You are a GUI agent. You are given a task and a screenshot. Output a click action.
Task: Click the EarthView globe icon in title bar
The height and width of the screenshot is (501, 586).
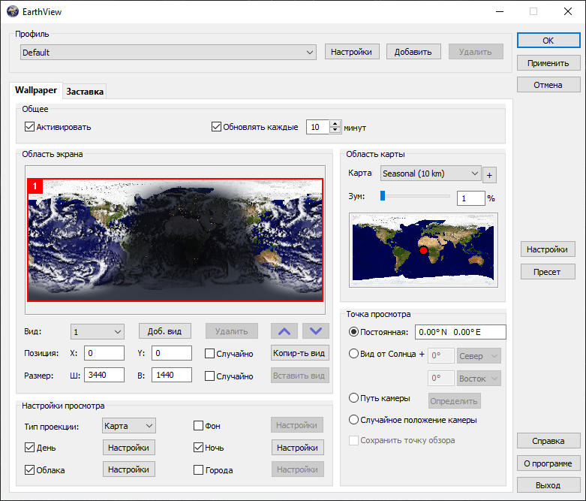pos(13,11)
